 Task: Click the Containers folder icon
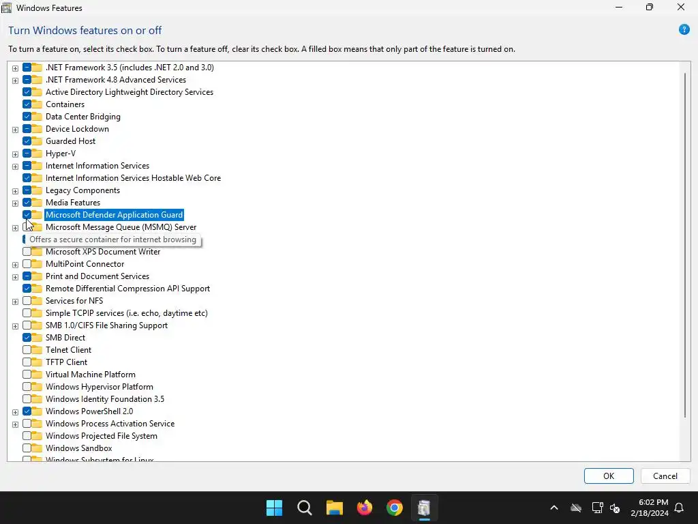coord(37,104)
